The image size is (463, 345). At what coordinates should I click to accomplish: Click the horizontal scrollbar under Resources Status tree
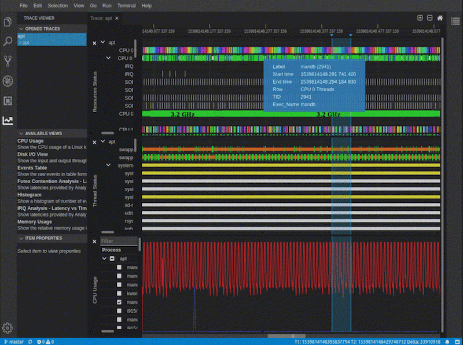(108, 133)
